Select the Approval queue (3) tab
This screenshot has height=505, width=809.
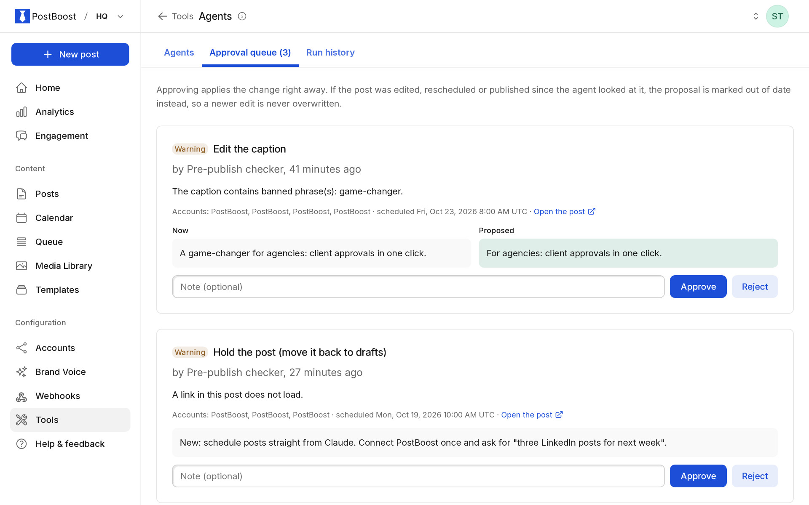pyautogui.click(x=250, y=53)
